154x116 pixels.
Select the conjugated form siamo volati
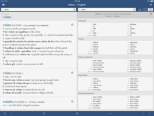(135, 97)
